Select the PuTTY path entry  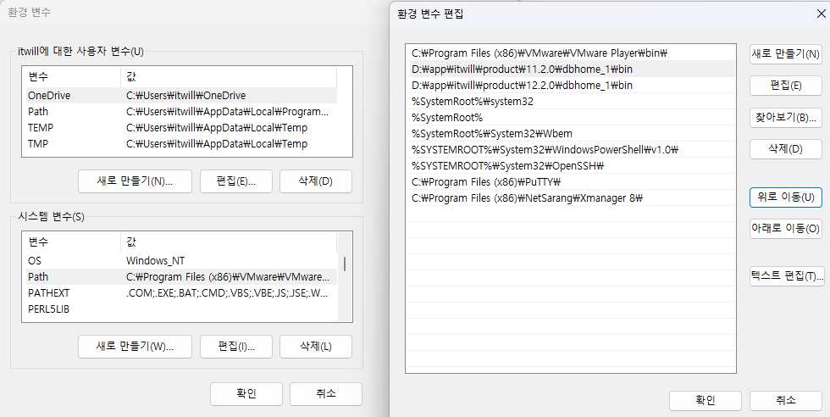pos(571,181)
